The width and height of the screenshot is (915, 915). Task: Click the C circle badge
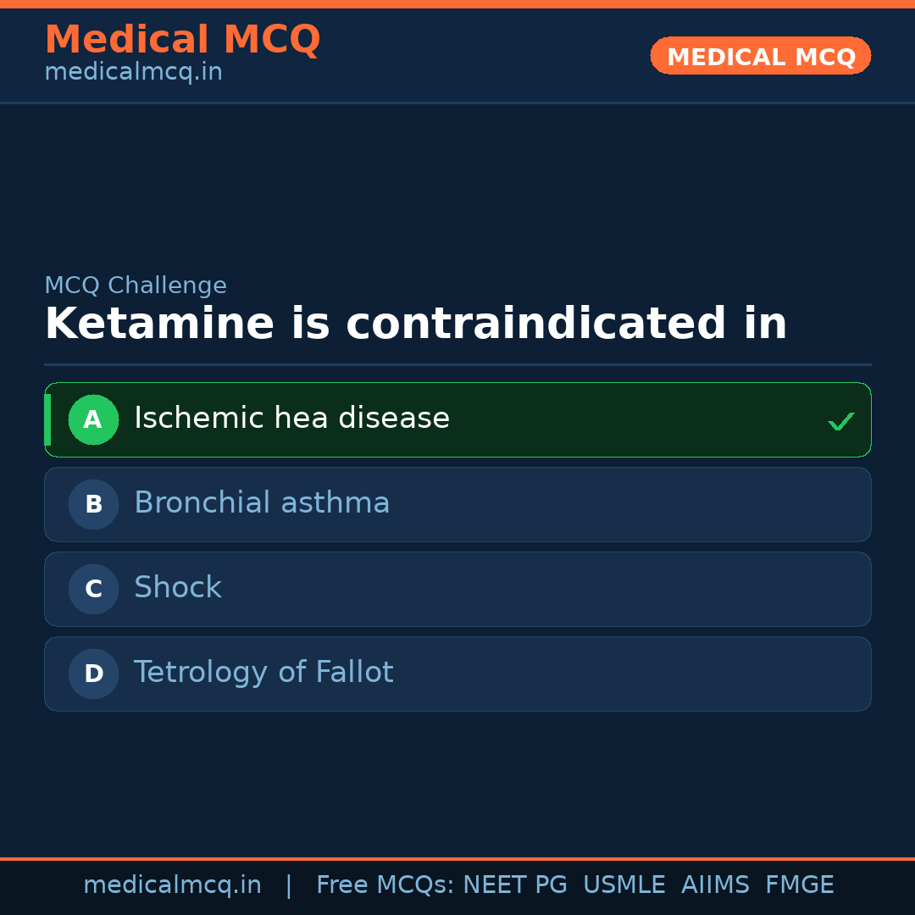click(x=93, y=589)
